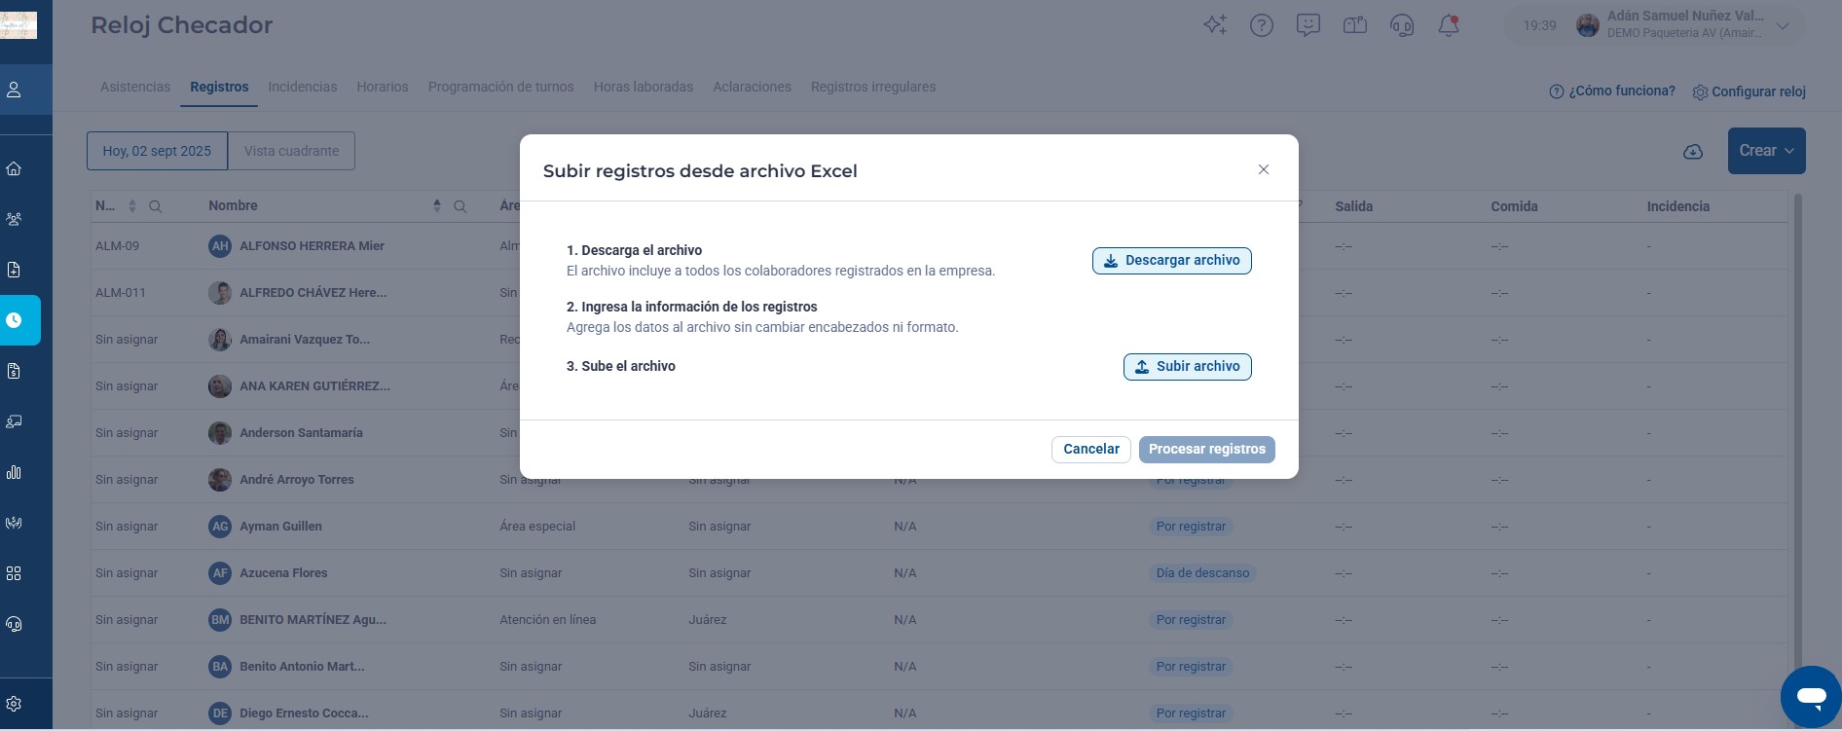Screen dimensions: 1842x731
Task: Open the payroll receipt sidebar icon
Action: coord(14,371)
